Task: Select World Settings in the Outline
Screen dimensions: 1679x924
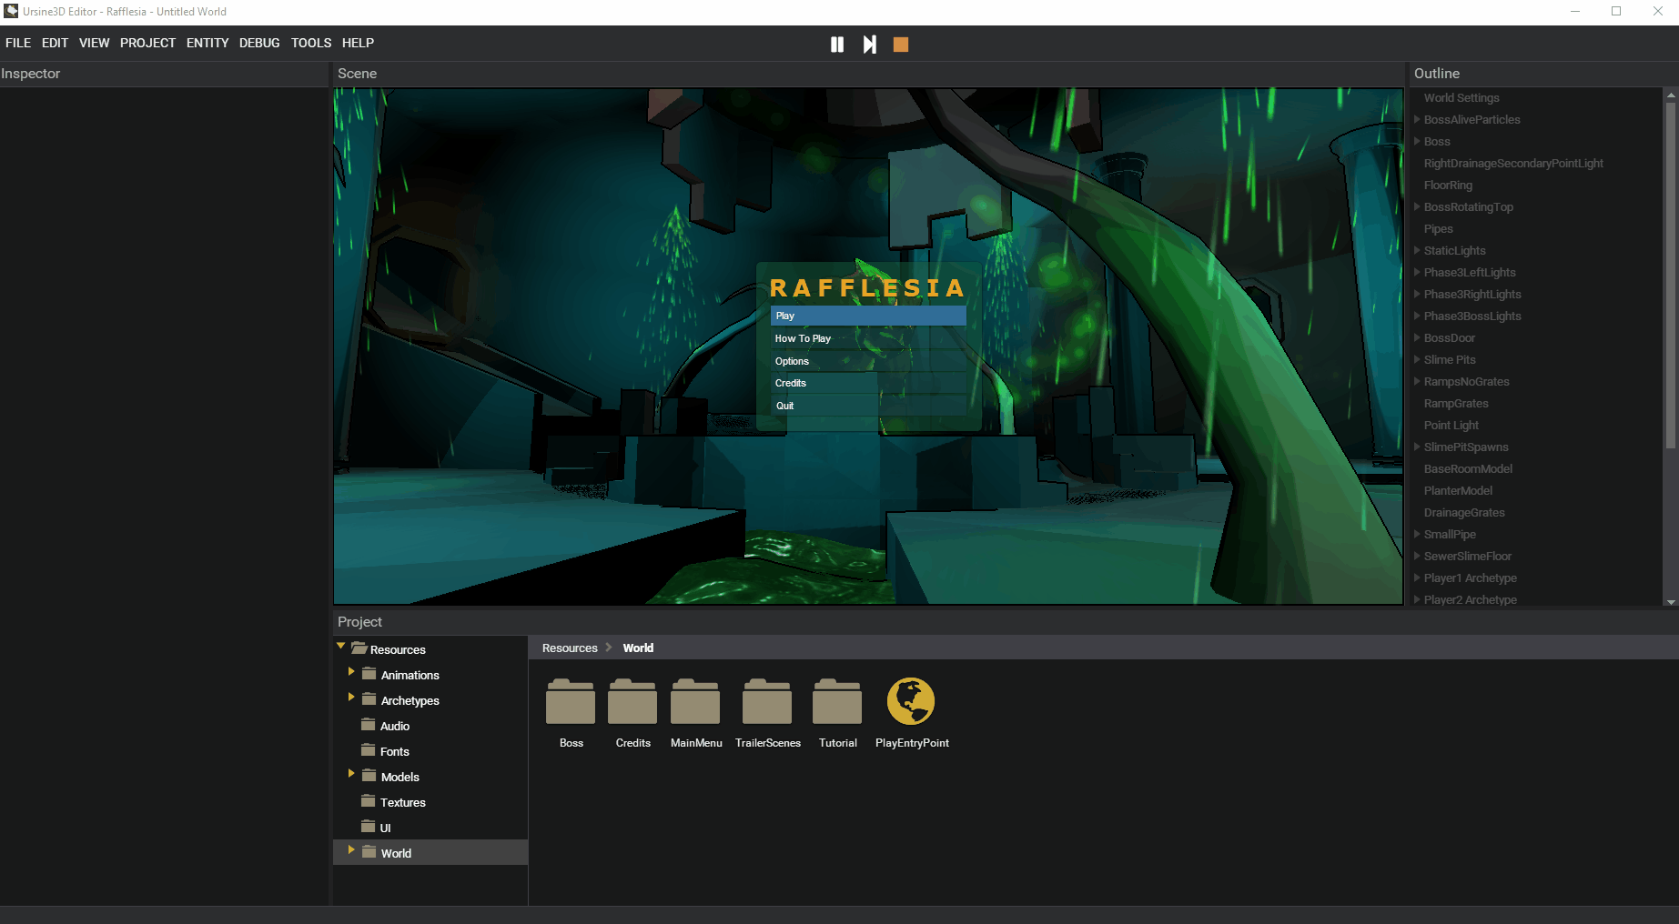Action: coord(1462,97)
